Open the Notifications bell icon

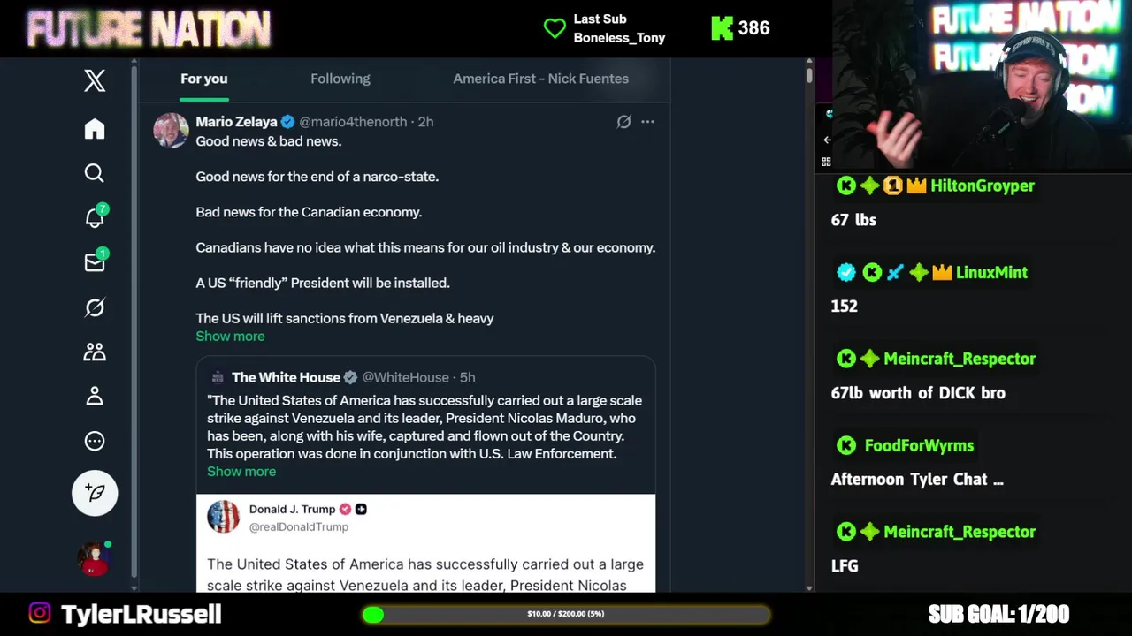click(95, 217)
